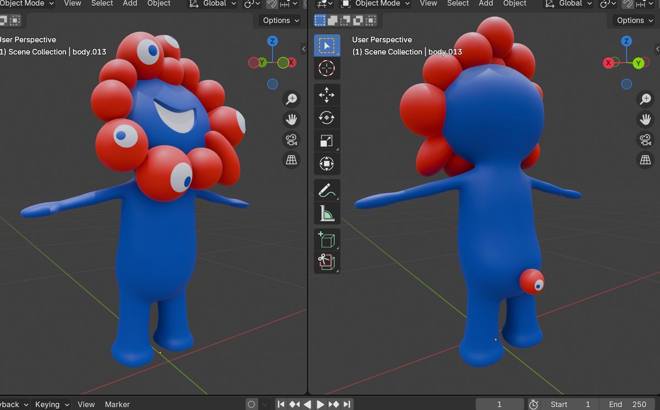The width and height of the screenshot is (660, 410).
Task: Toggle auto keying record button
Action: 251,405
